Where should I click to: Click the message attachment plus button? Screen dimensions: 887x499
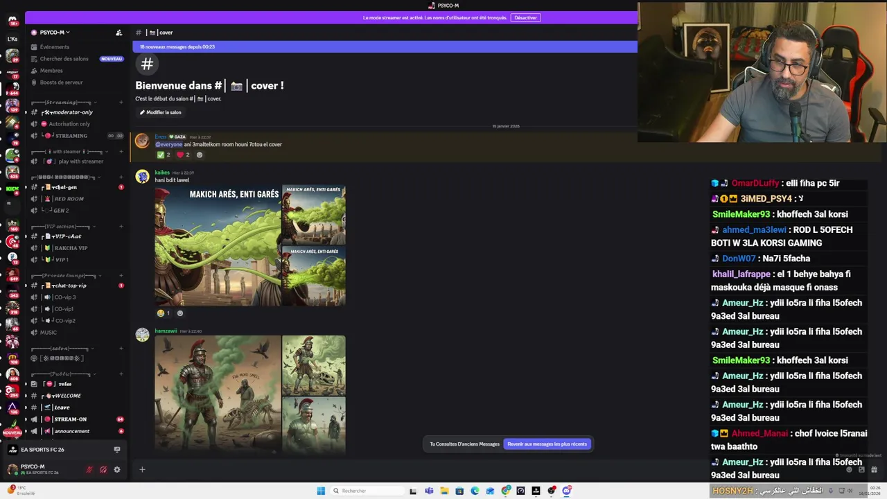click(x=142, y=469)
